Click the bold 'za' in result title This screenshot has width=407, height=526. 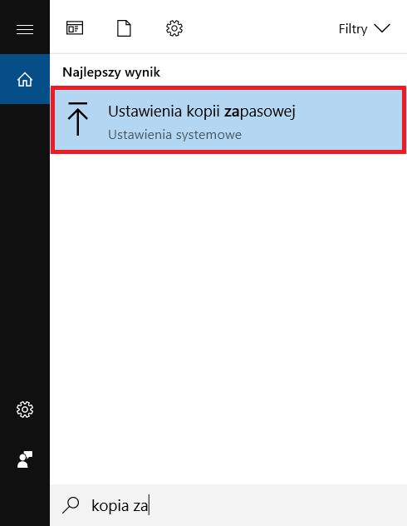232,112
